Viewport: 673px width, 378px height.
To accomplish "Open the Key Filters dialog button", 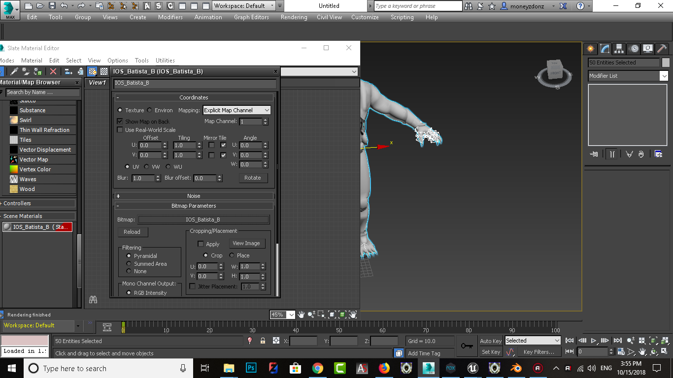I will 539,352.
